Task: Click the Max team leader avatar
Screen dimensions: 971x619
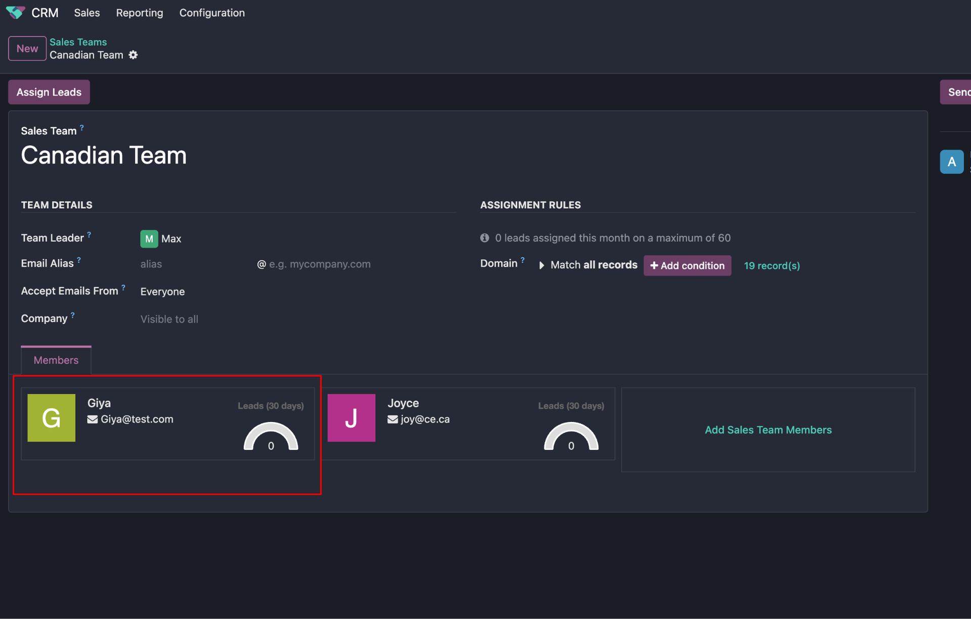Action: pos(149,239)
